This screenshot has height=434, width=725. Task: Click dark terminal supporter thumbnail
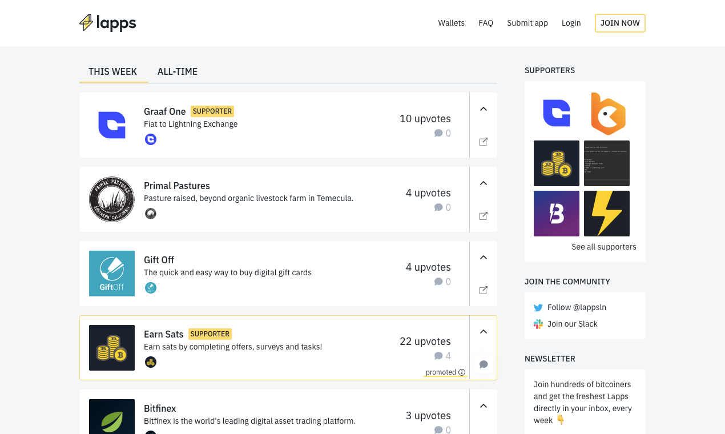point(607,163)
